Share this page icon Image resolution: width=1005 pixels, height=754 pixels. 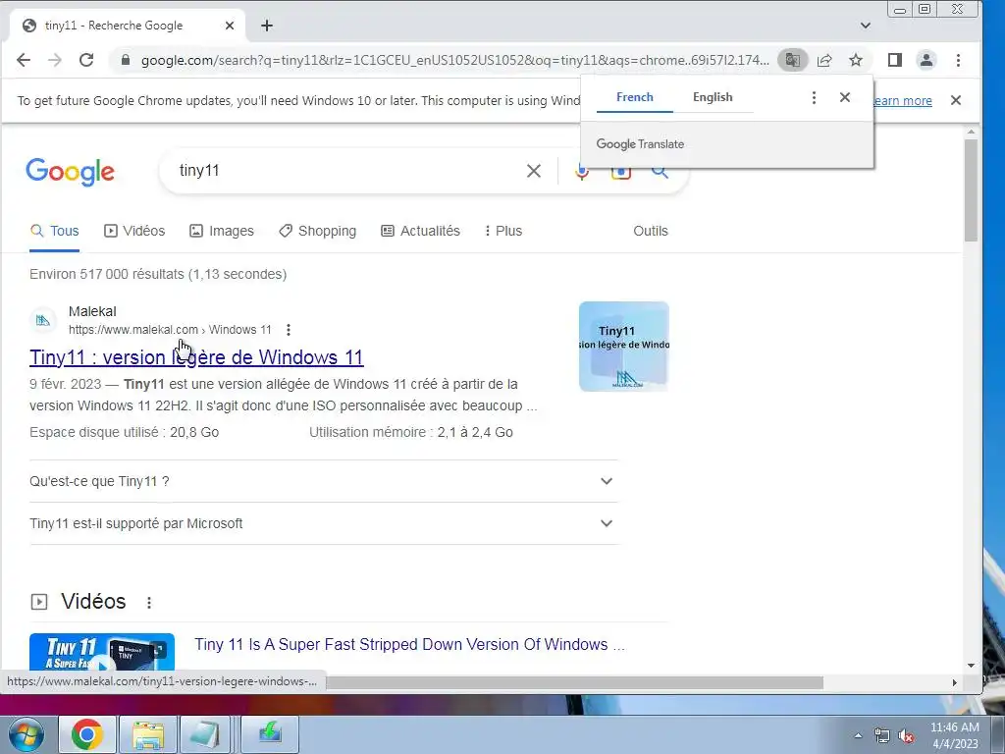point(824,60)
